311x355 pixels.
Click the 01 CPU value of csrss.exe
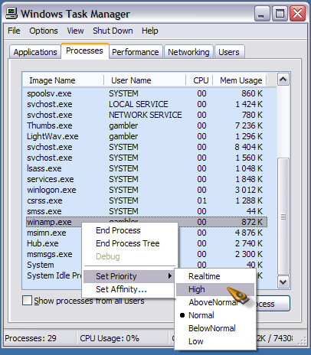point(201,200)
